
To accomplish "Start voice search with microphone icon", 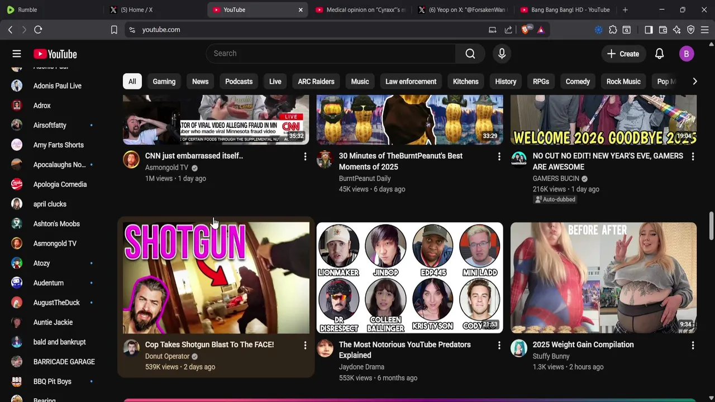I will pyautogui.click(x=502, y=54).
